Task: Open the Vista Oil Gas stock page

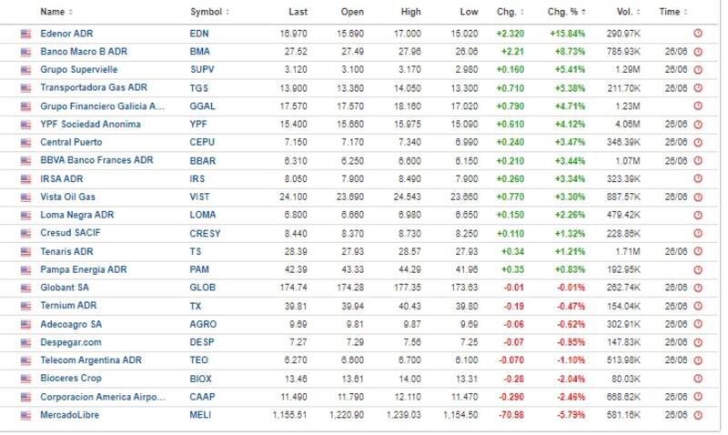Action: [x=67, y=197]
